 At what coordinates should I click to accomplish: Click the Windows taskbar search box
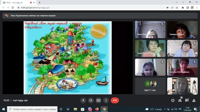click(32, 109)
